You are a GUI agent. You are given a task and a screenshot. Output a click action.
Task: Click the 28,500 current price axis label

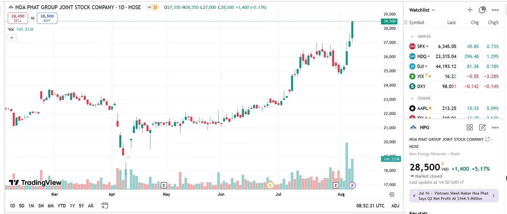(x=389, y=21)
